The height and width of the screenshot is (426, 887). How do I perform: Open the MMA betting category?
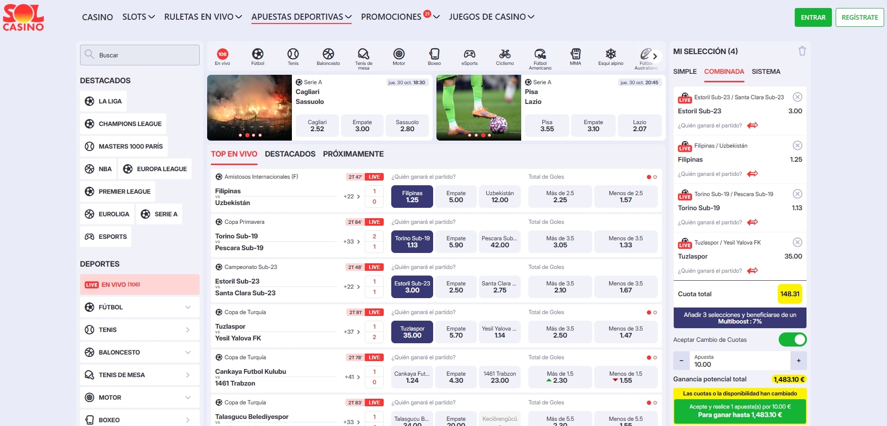tap(575, 55)
